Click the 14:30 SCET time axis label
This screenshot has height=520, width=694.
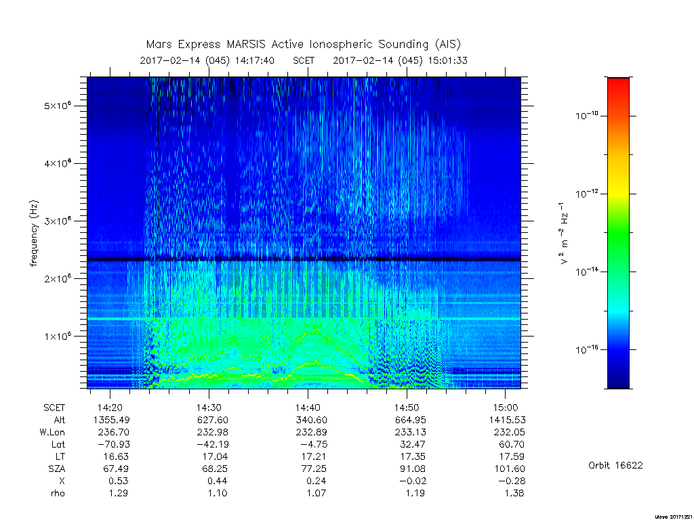pyautogui.click(x=209, y=408)
